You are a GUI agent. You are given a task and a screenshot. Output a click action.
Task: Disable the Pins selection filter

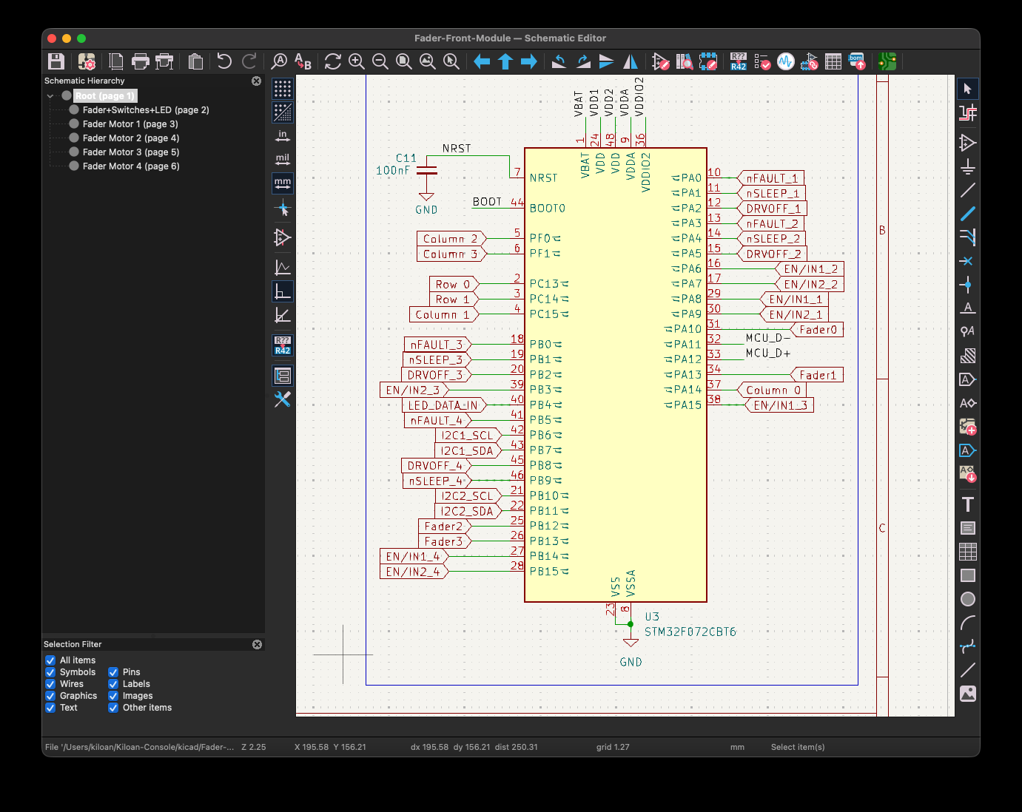pyautogui.click(x=113, y=672)
